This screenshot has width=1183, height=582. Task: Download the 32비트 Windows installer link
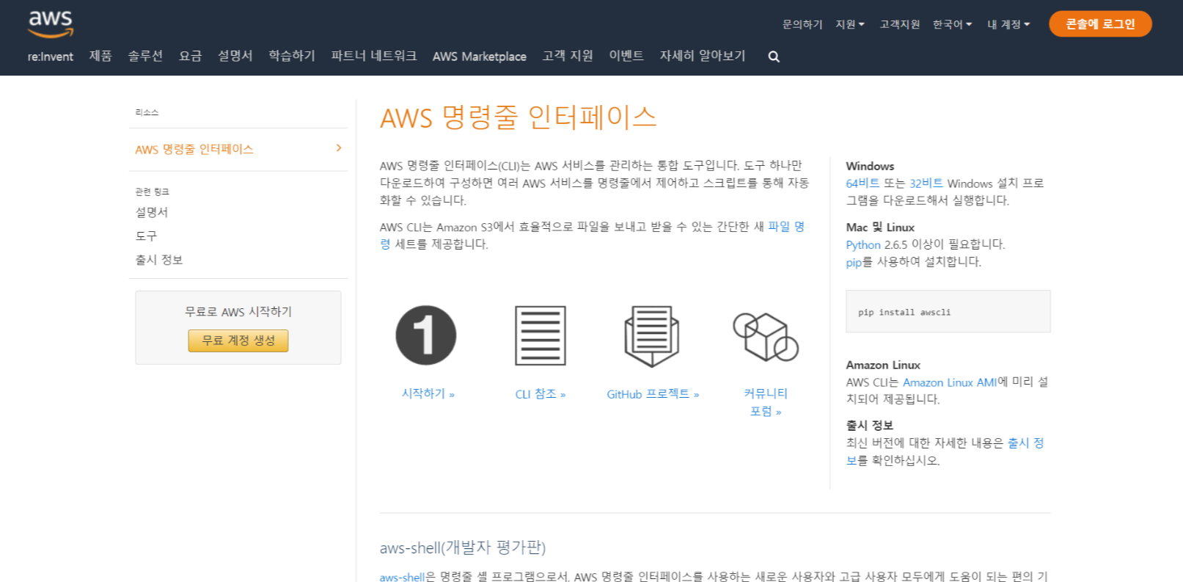926,183
